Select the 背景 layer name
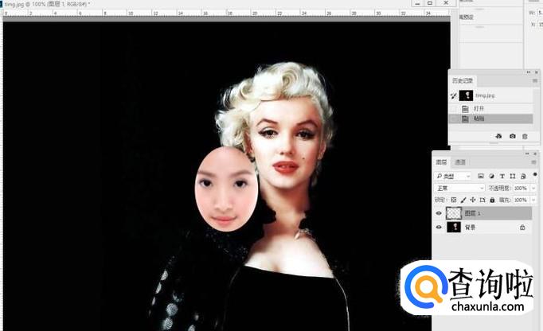The height and width of the screenshot is (331, 543). pyautogui.click(x=470, y=228)
